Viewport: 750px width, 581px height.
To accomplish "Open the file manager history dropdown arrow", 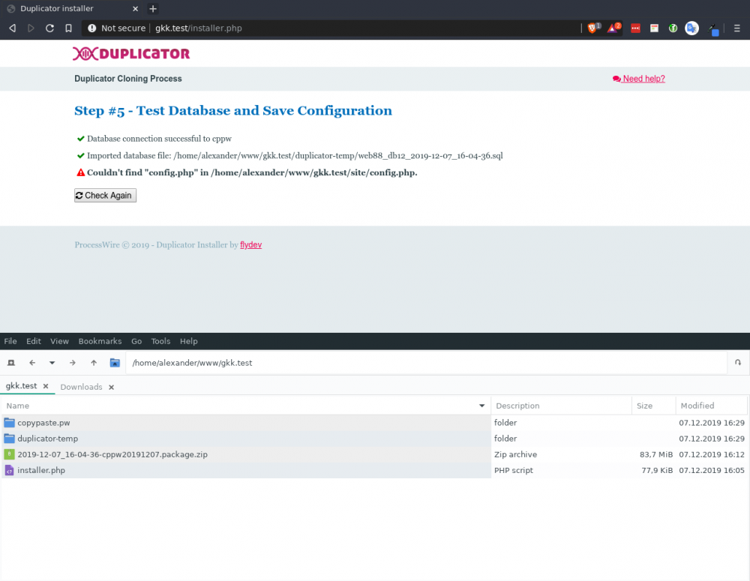I will 52,363.
